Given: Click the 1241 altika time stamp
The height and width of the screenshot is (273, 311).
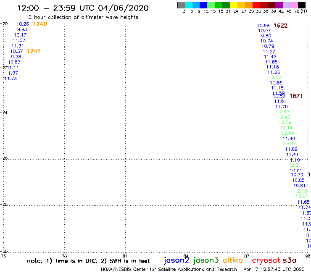Looking at the screenshot, I should 34,51.
